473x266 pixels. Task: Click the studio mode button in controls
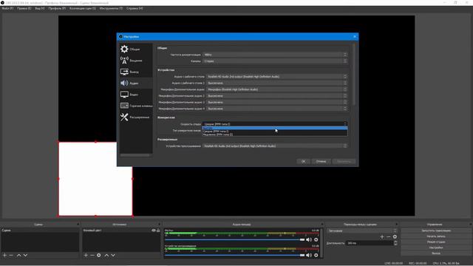436,242
